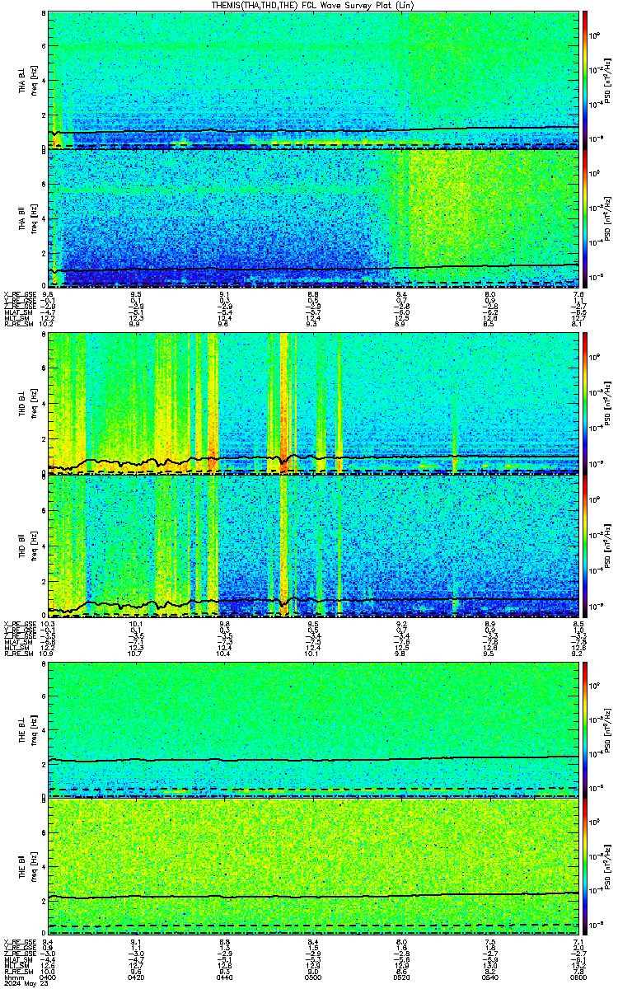Click the '0540' time tick label
Viewport: 618px width, 989px height.
[489, 977]
